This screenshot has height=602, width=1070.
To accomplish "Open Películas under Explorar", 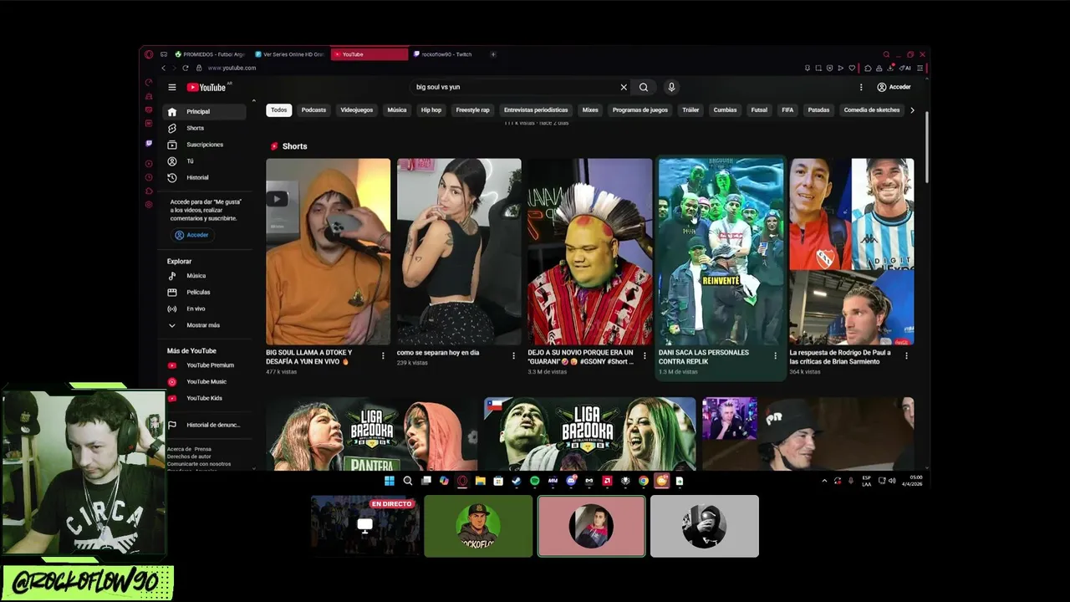I will coord(205,292).
